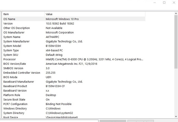
Task: Click the scroll up arrow
Action: coord(176,14)
